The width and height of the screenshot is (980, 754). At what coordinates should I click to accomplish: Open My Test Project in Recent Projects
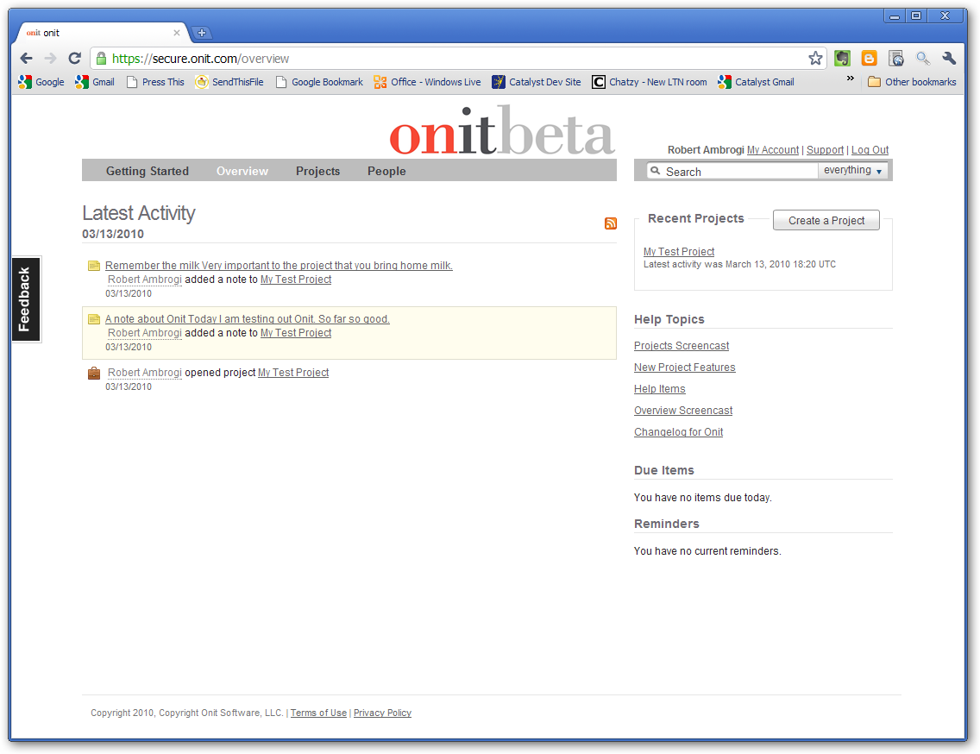pos(679,251)
